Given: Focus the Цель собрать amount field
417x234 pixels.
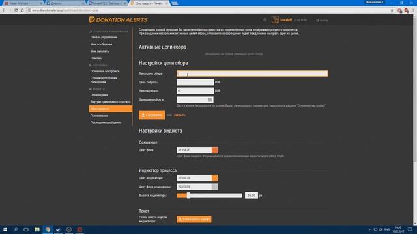Looking at the screenshot, I should 195,83.
